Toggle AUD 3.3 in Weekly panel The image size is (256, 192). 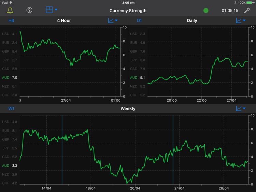coord(10,166)
